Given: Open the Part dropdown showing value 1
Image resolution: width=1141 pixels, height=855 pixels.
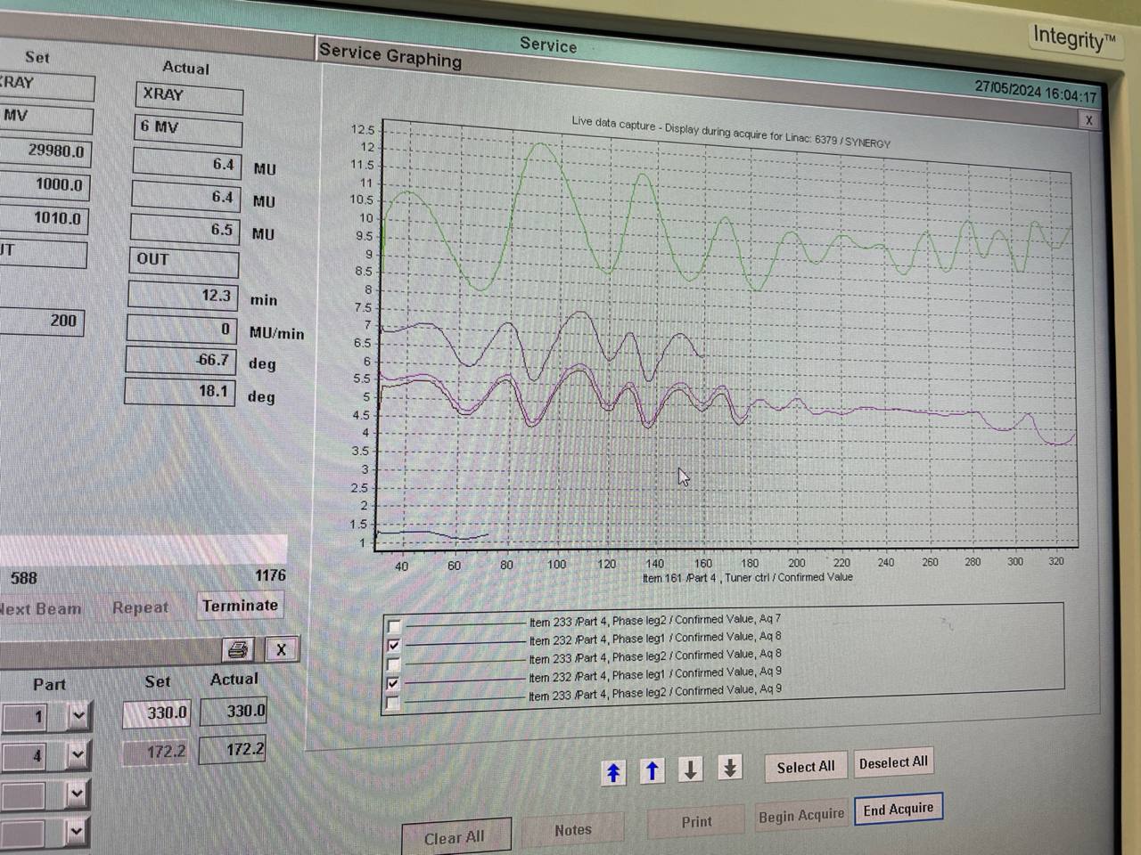Looking at the screenshot, I should (78, 716).
